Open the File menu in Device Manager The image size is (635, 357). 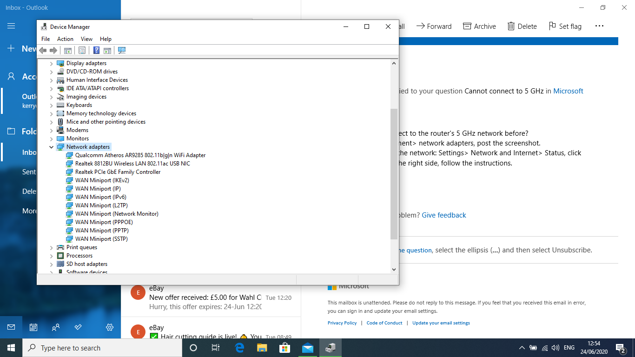point(46,39)
